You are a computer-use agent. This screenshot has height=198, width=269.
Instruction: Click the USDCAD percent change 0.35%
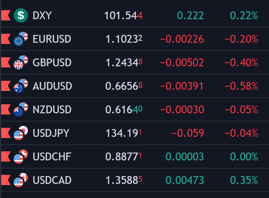tap(244, 180)
